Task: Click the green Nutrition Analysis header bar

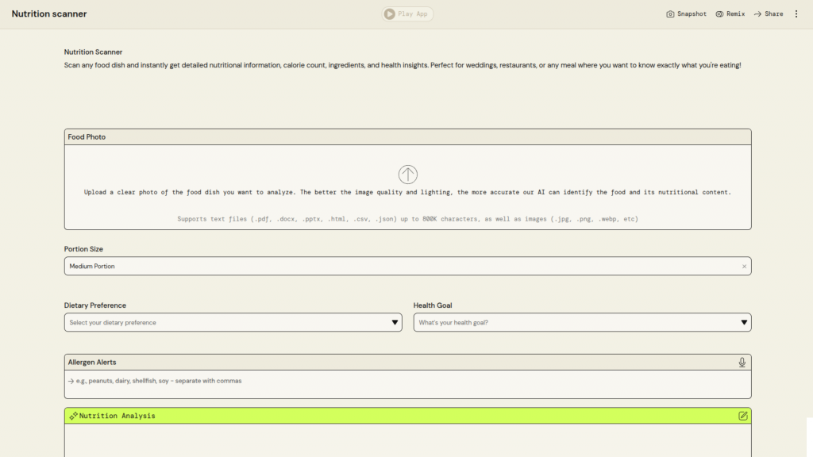Action: point(407,416)
